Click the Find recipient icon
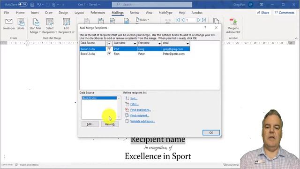The width and height of the screenshot is (300, 169). click(127, 115)
